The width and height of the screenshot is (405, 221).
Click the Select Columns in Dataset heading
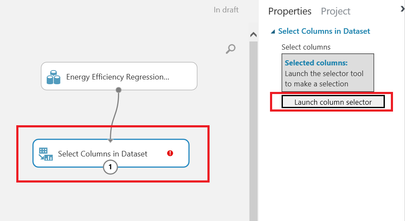coord(324,31)
